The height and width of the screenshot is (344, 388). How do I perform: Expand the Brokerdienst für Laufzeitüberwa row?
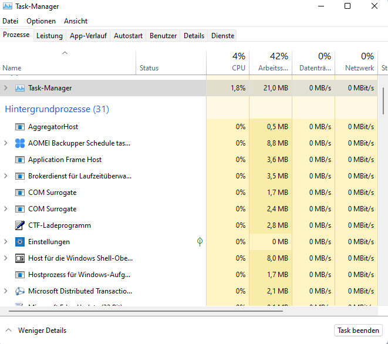(x=6, y=176)
